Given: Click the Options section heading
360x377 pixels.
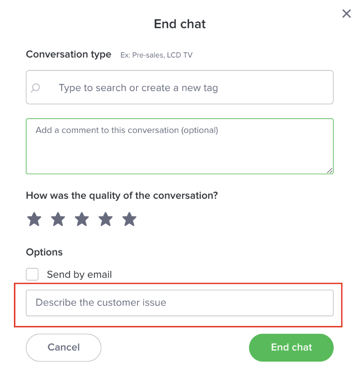Looking at the screenshot, I should tap(44, 252).
